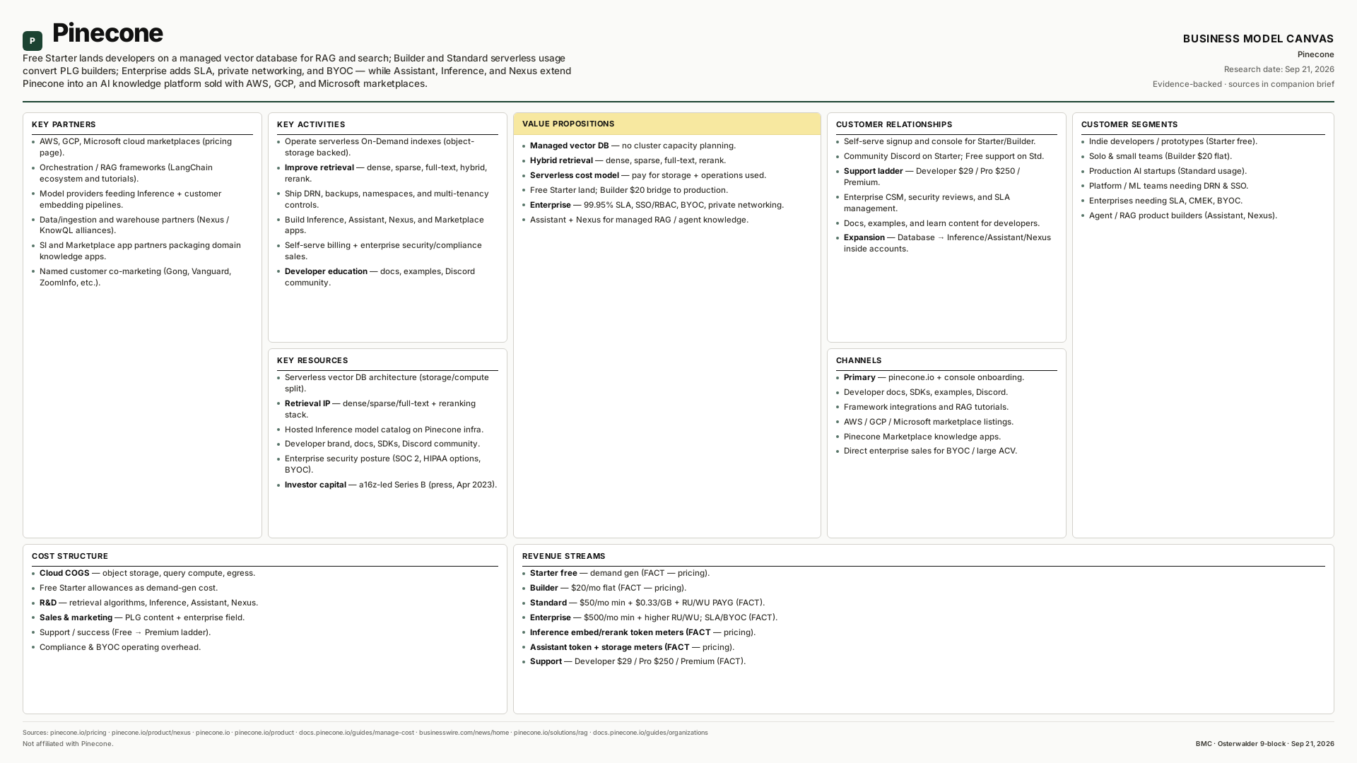Click the 'Hybrid retrieval' bullet
This screenshot has height=763, width=1357.
628,160
